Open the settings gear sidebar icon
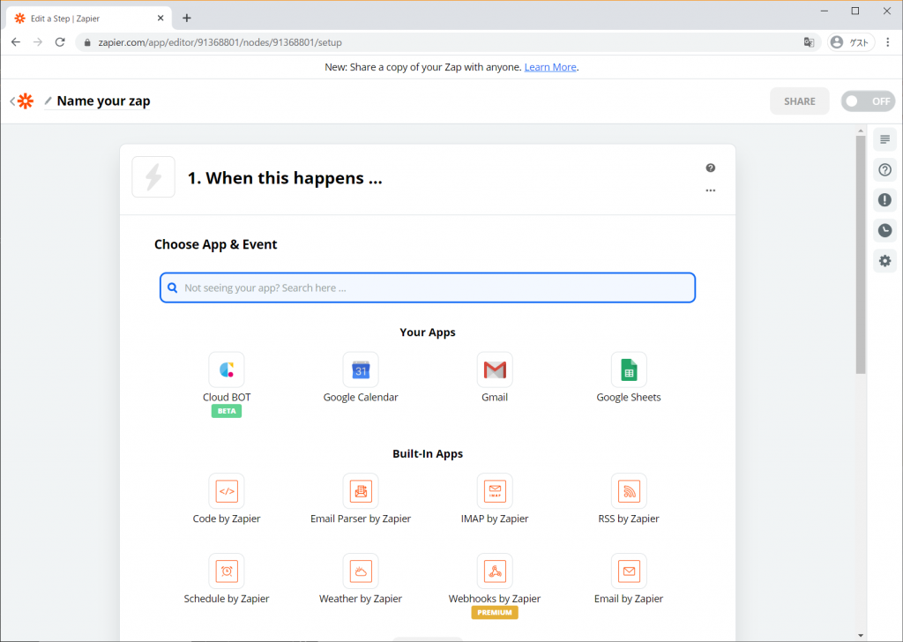 coord(885,261)
